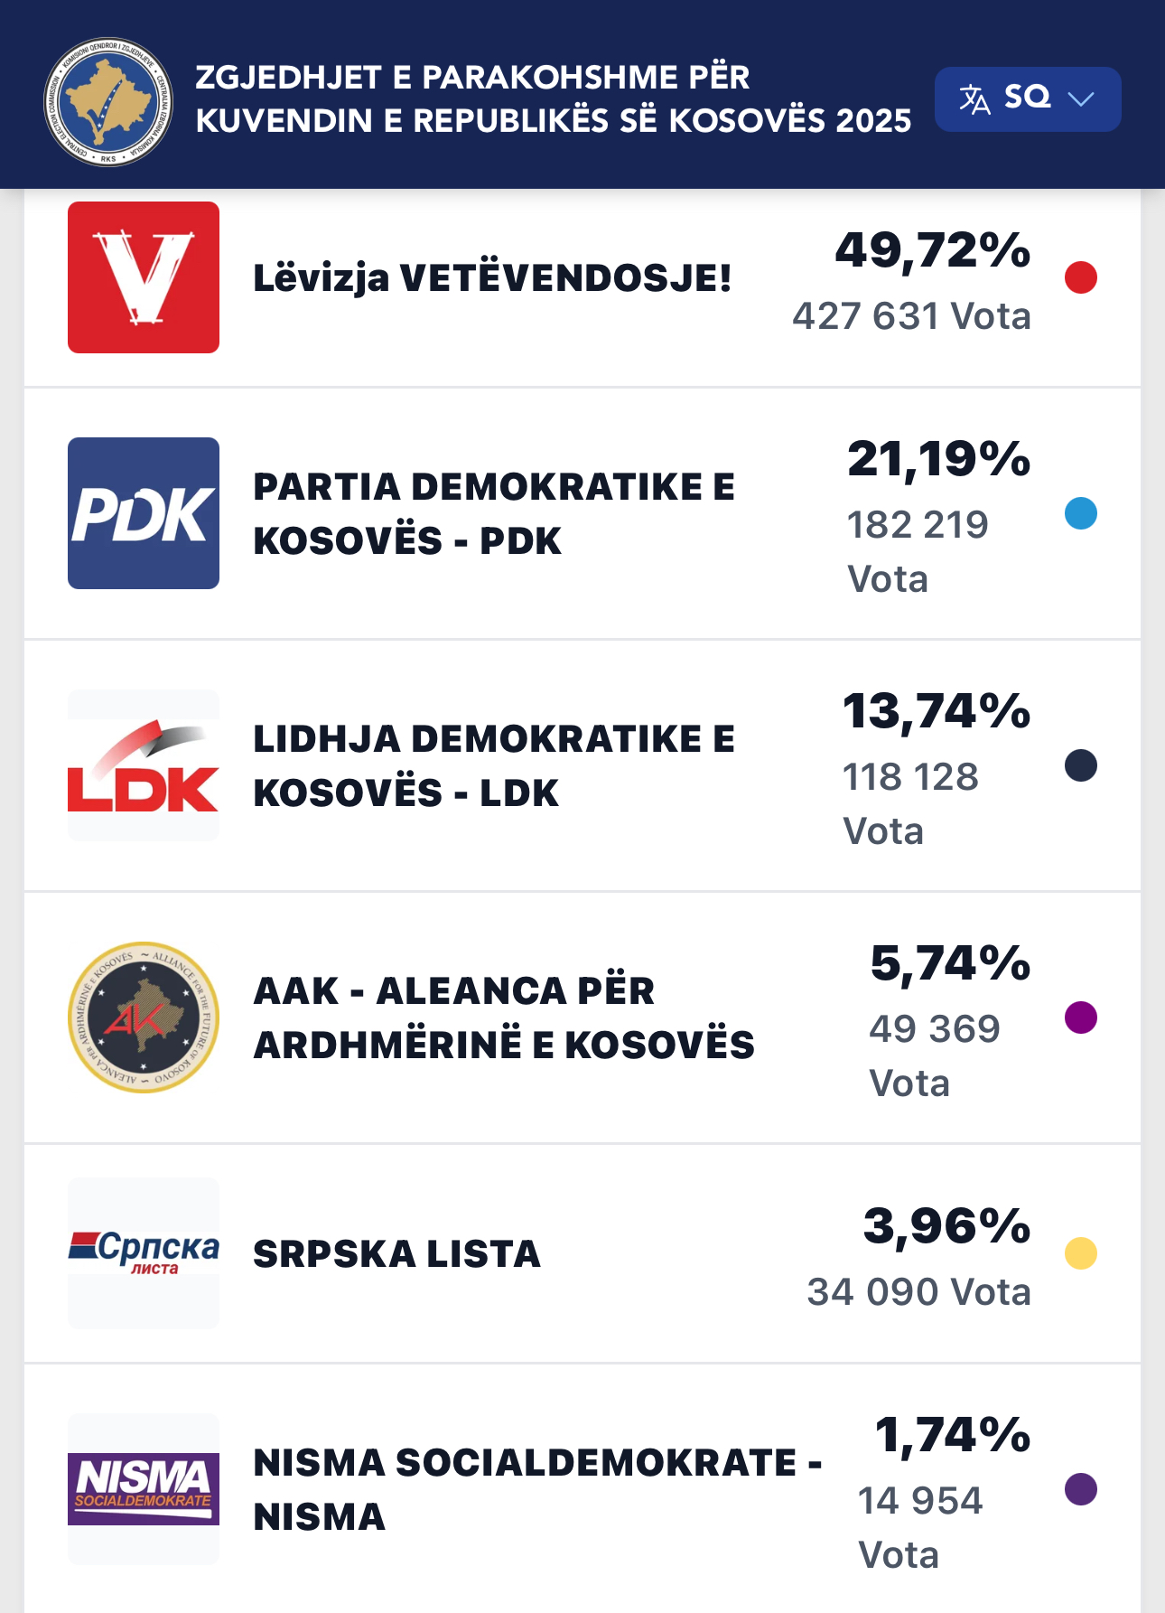1165x1613 pixels.
Task: Click the AAK circular emblem
Action: [144, 1018]
